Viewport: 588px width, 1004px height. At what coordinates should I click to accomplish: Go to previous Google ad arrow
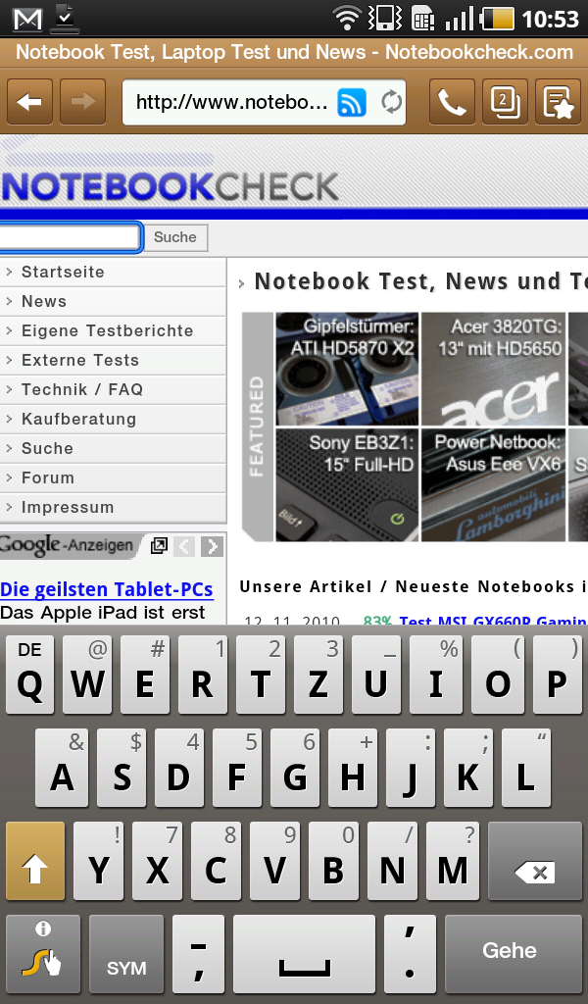[x=185, y=546]
